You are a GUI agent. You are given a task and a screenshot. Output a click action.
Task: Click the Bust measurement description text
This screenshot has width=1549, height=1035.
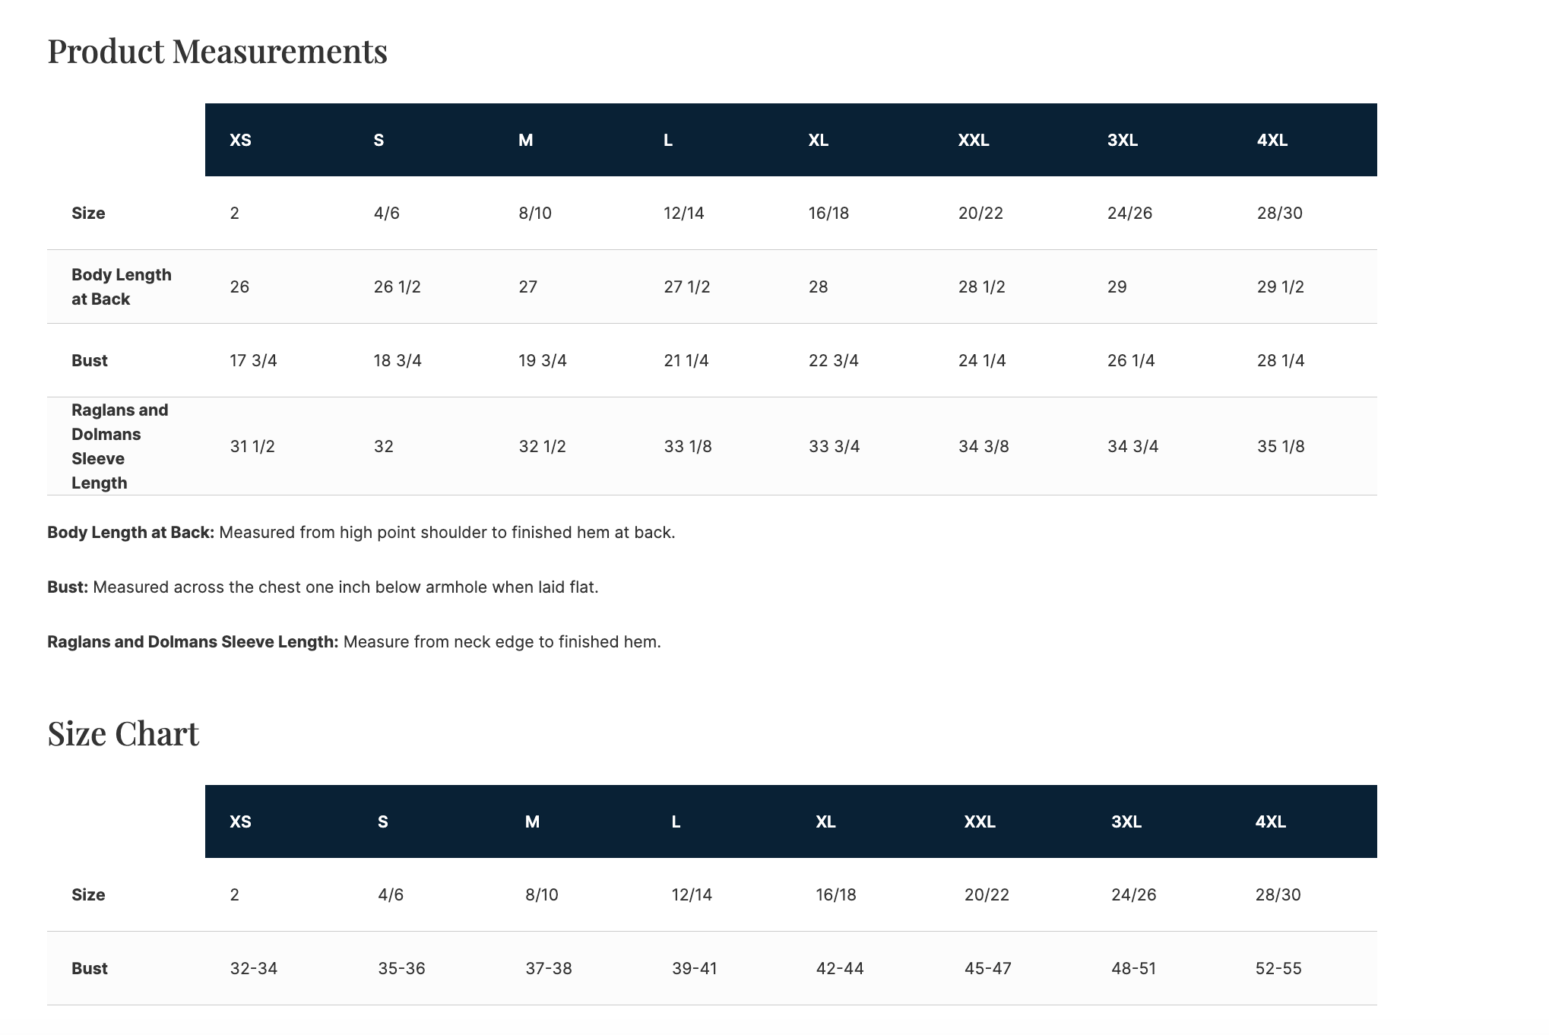345,587
